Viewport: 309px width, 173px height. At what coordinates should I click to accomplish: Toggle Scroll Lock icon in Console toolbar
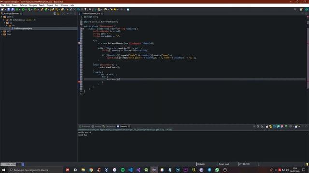pos(270,127)
